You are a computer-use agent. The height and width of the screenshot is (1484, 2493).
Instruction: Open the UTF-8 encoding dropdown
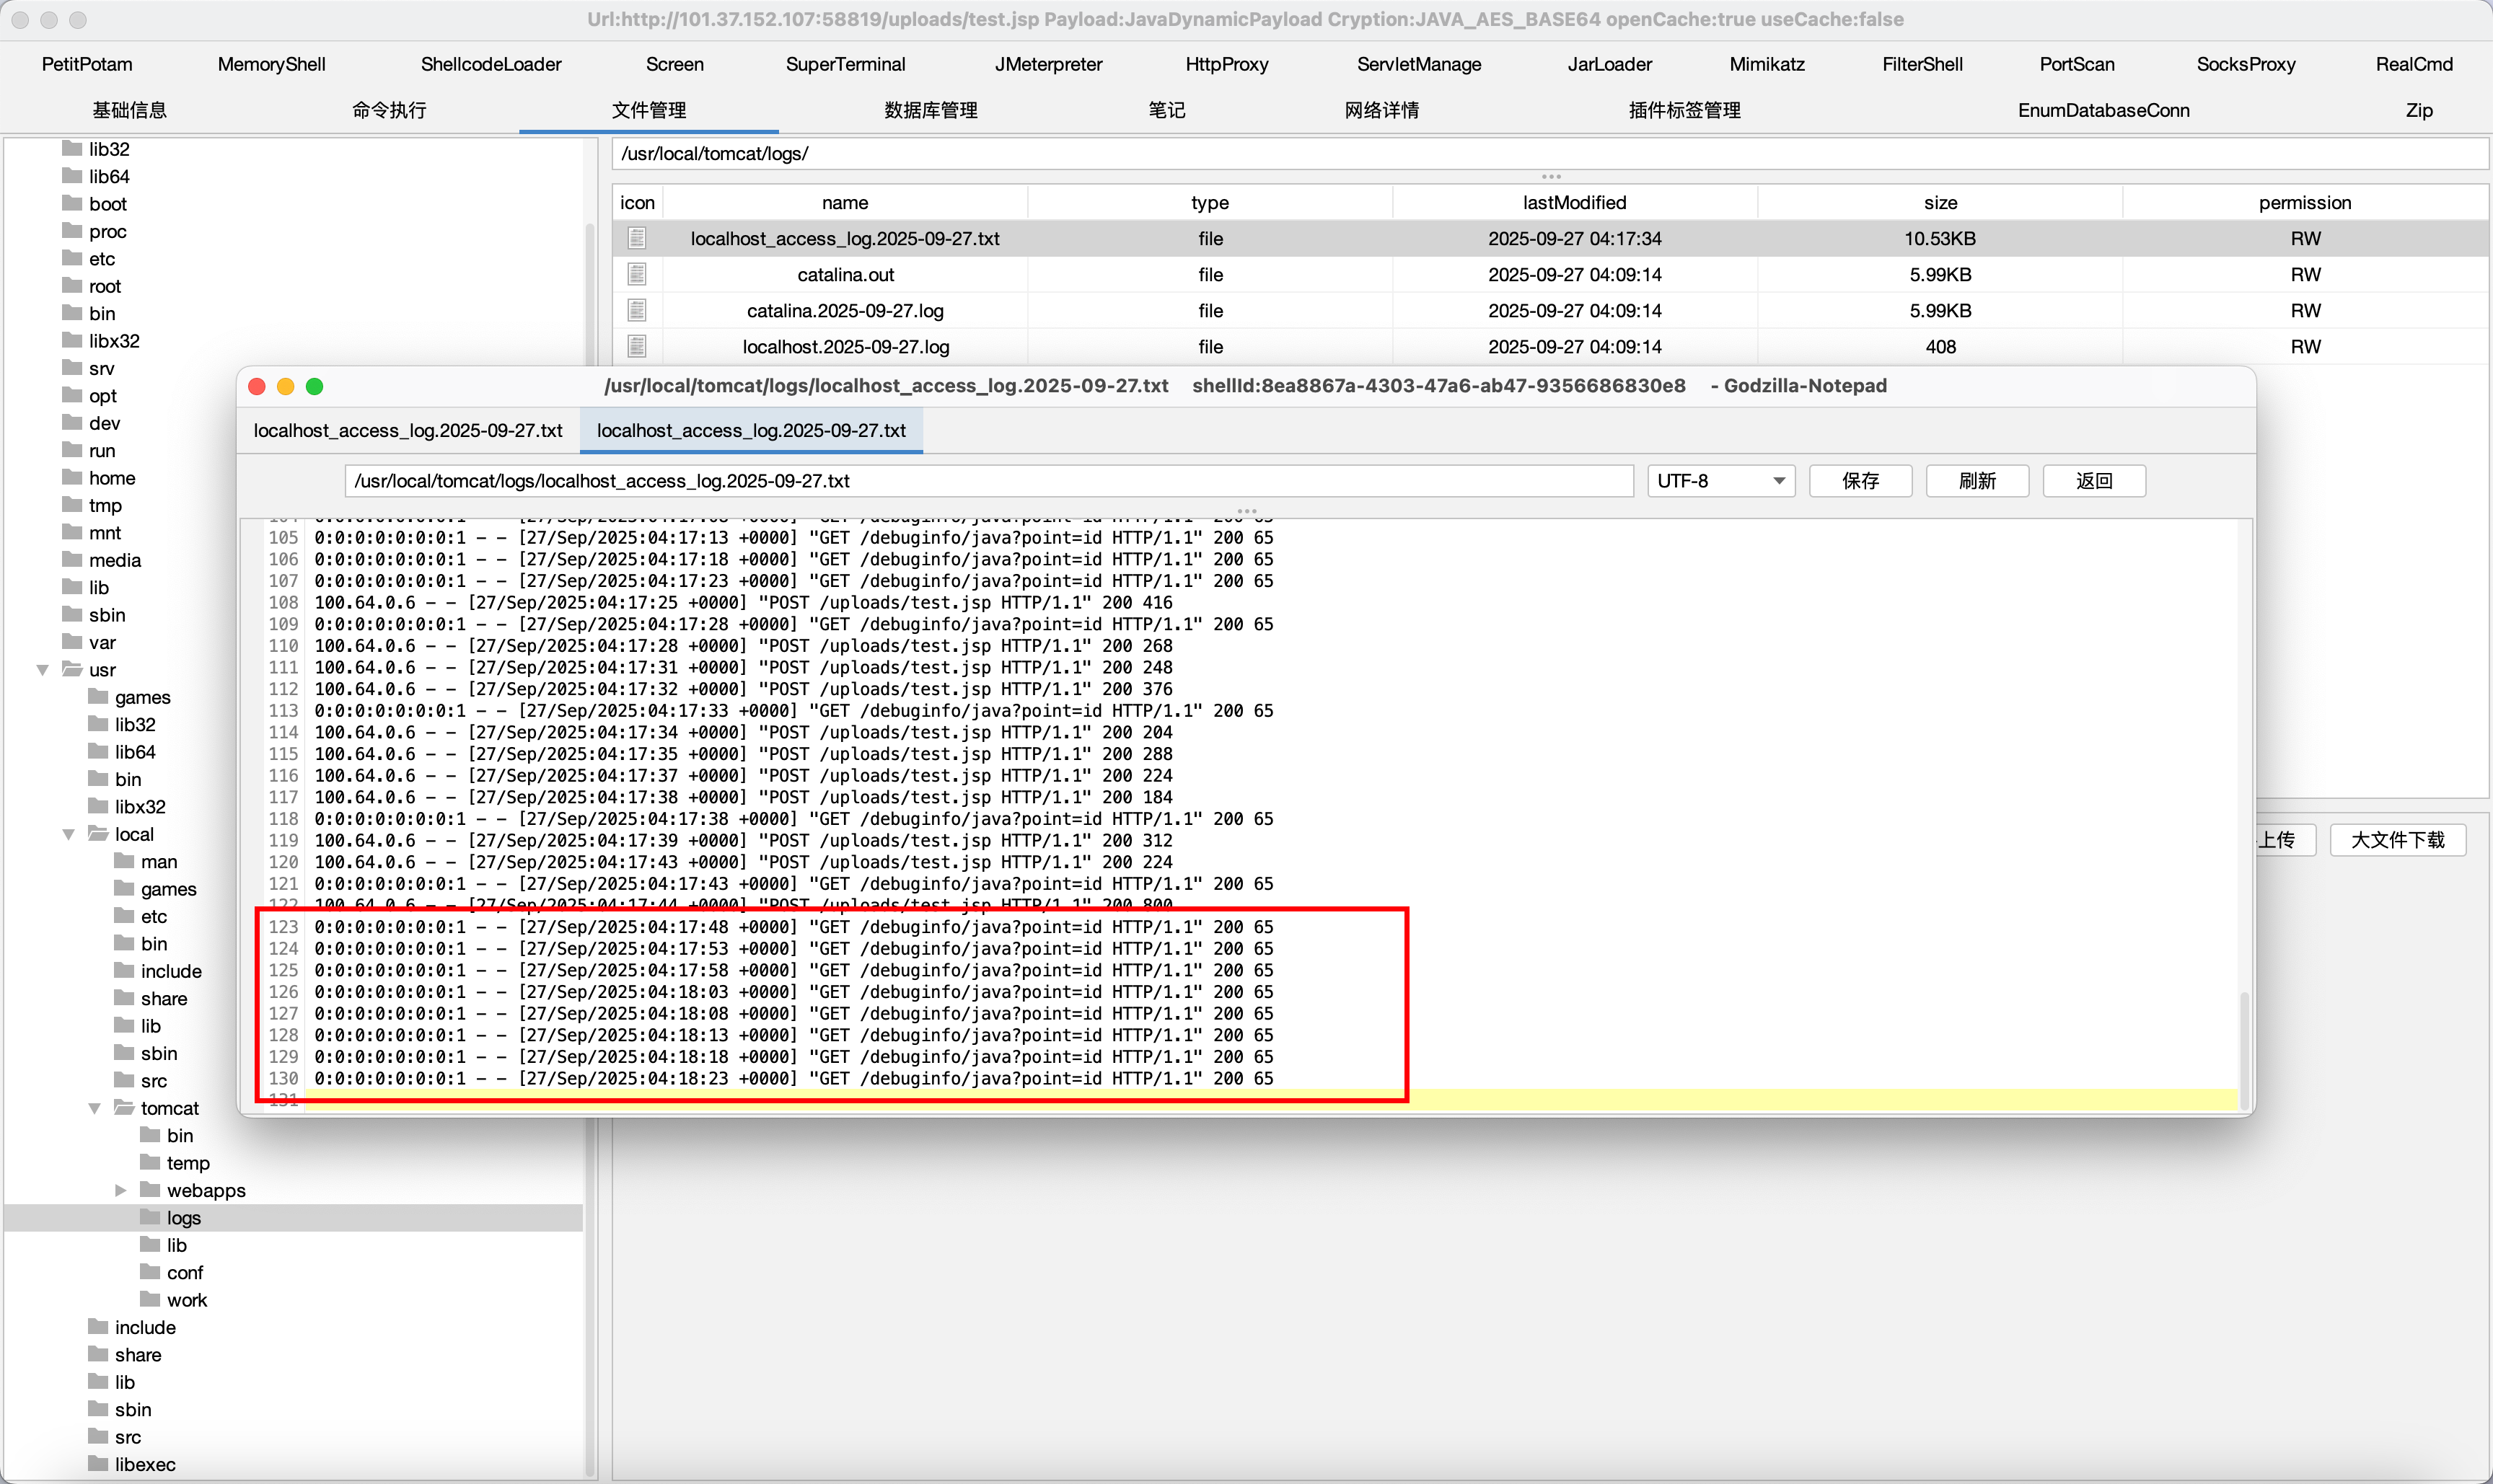1720,481
